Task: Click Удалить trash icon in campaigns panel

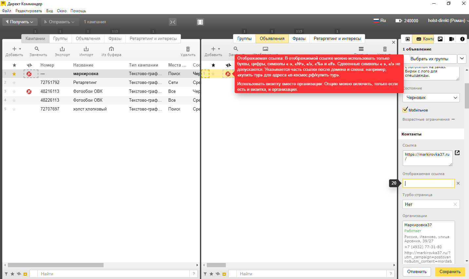Action: point(188,49)
